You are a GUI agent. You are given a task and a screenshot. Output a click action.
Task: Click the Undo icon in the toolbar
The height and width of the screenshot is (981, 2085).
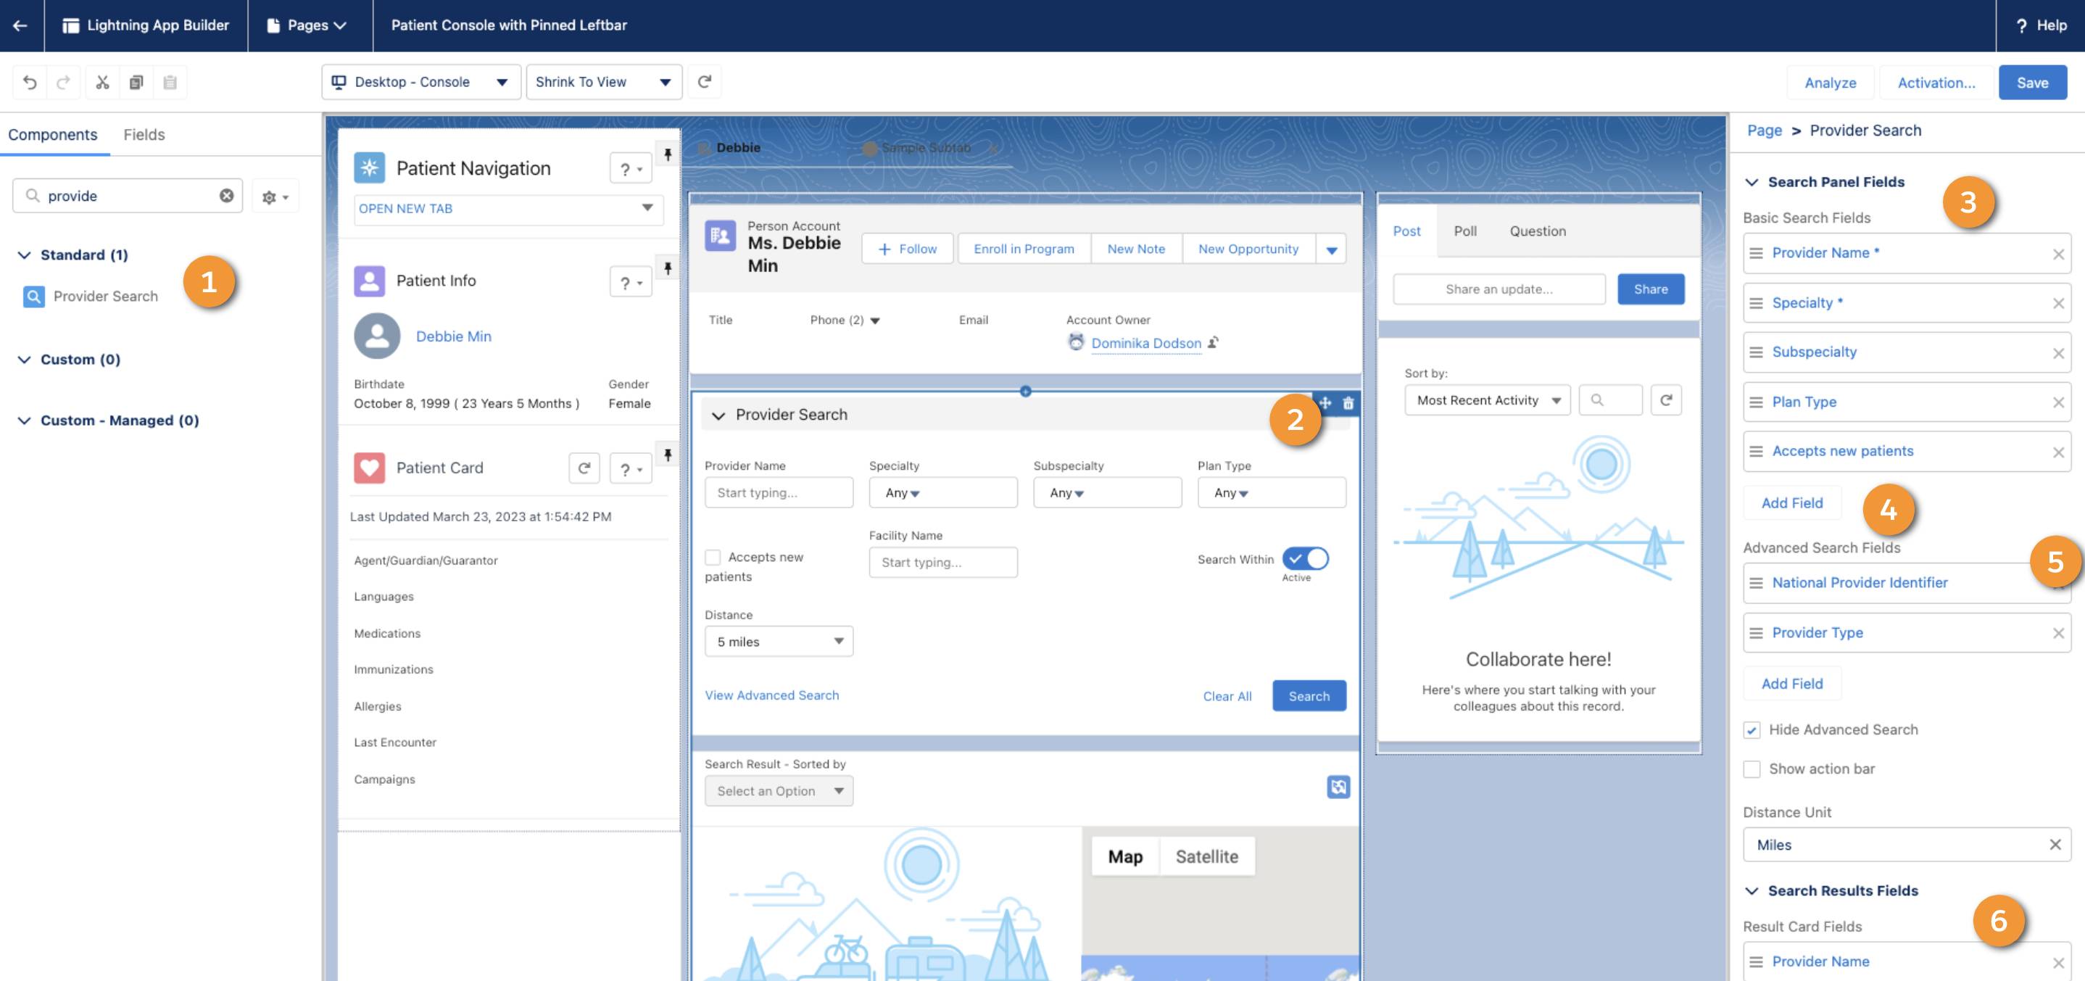(x=30, y=82)
